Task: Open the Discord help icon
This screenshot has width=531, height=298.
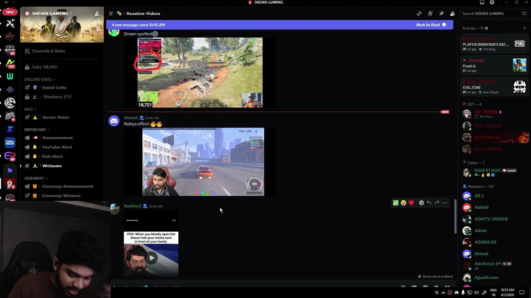Action: tap(492, 2)
